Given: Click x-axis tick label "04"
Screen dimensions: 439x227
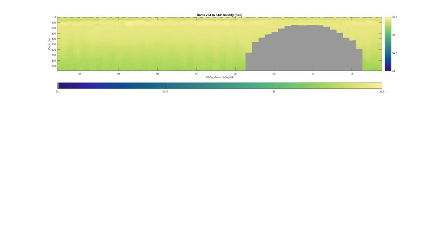Looking at the screenshot, I should [x=80, y=74].
